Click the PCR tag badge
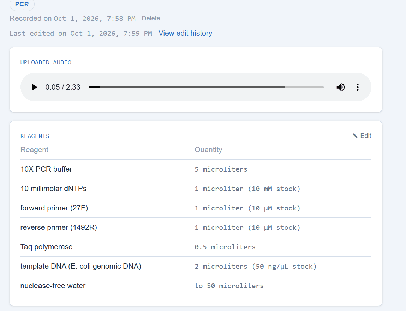 22,4
